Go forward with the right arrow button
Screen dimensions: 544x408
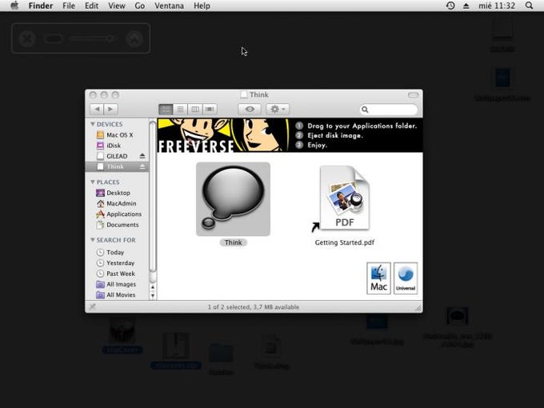[x=110, y=110]
